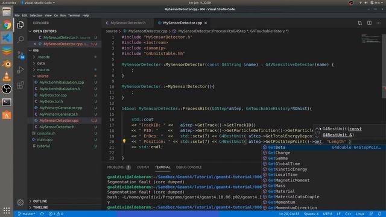The height and width of the screenshot is (217, 386).
Task: Open MyPrimaryGenerator.h in the explorer
Action: tap(59, 114)
